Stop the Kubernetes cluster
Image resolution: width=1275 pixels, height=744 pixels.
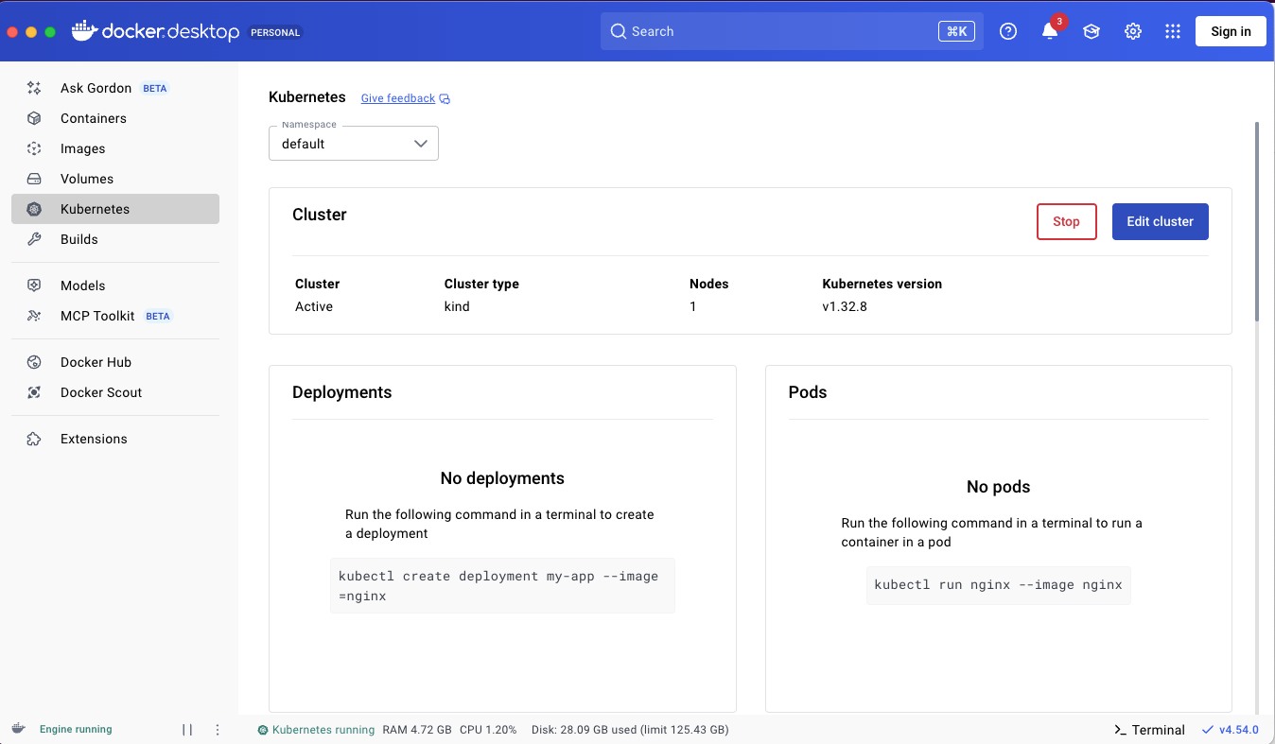(x=1066, y=221)
